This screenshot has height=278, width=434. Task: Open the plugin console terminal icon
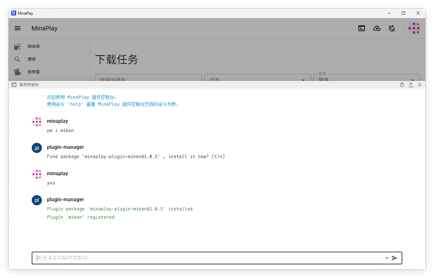click(362, 28)
